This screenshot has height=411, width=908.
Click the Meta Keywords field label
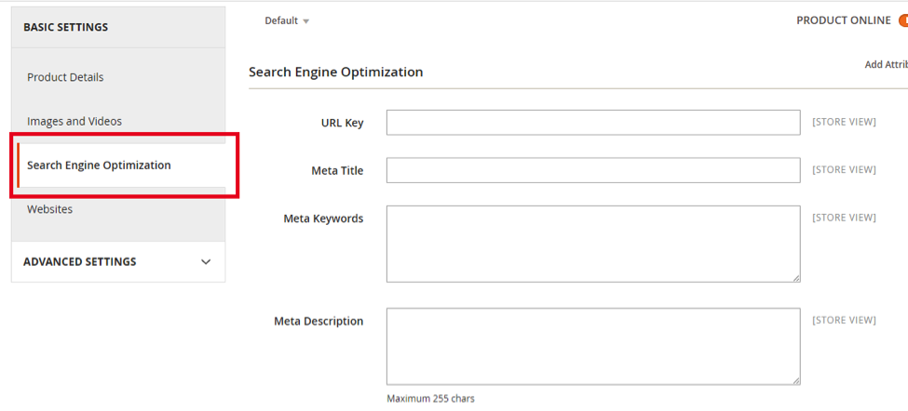[323, 219]
